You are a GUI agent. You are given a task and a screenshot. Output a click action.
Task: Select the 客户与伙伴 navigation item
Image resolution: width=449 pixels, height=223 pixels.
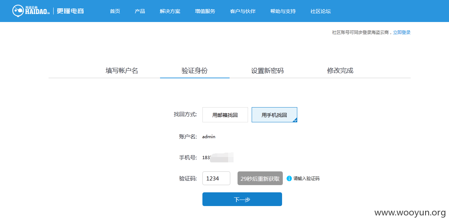(x=243, y=11)
